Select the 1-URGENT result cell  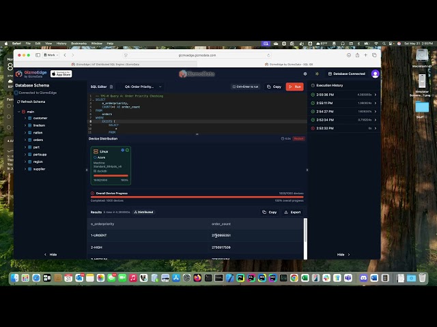98,235
